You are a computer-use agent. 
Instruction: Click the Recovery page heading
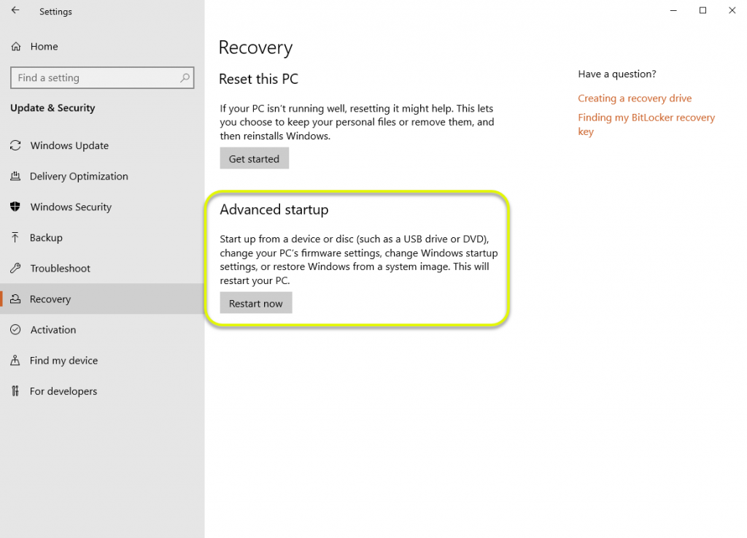point(255,47)
